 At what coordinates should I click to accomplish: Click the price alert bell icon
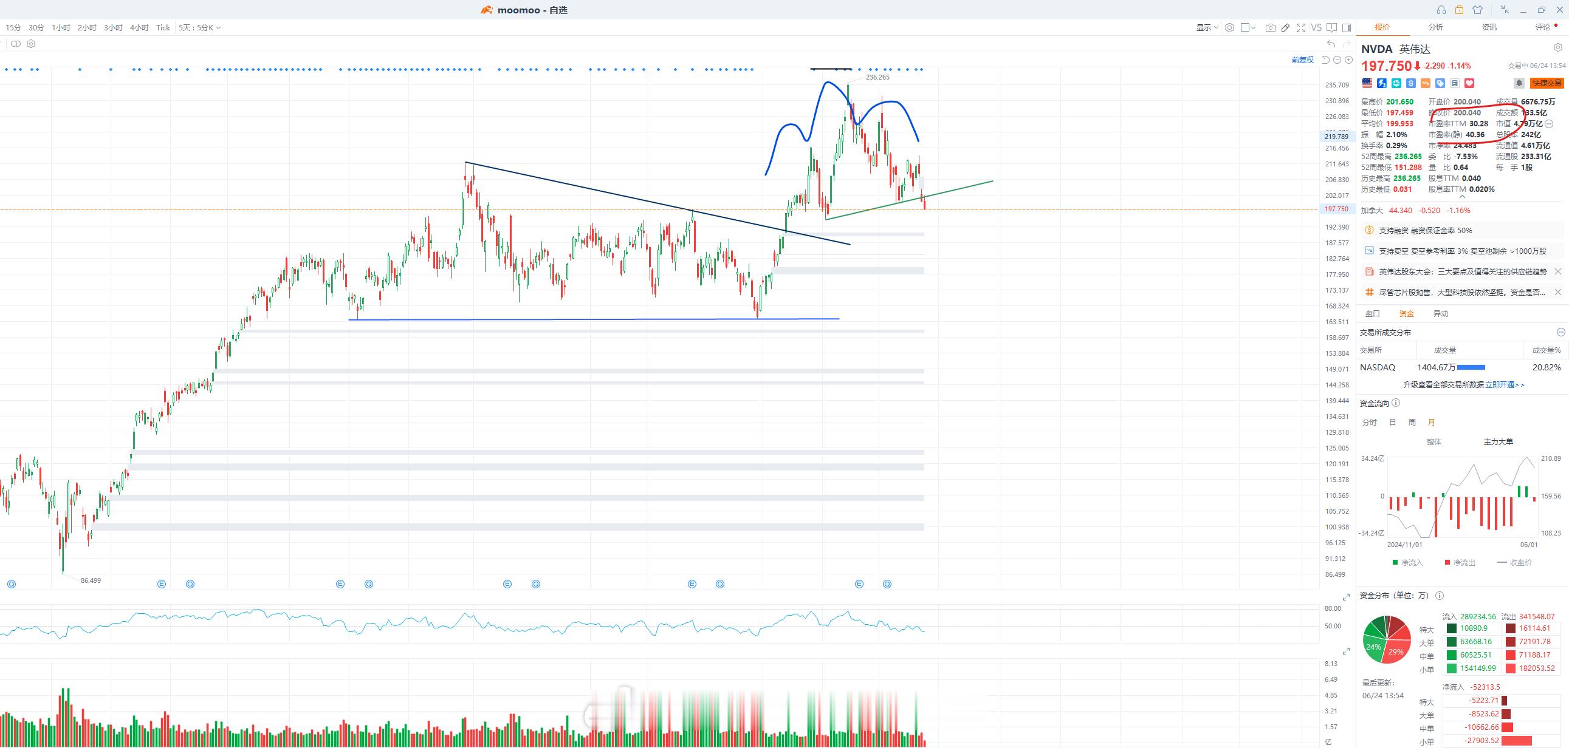(1519, 83)
